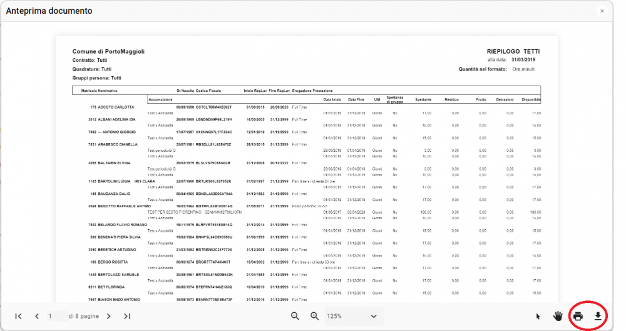The width and height of the screenshot is (626, 331).
Task: Click the 'di 8 pagine' page count
Action: pos(83,316)
